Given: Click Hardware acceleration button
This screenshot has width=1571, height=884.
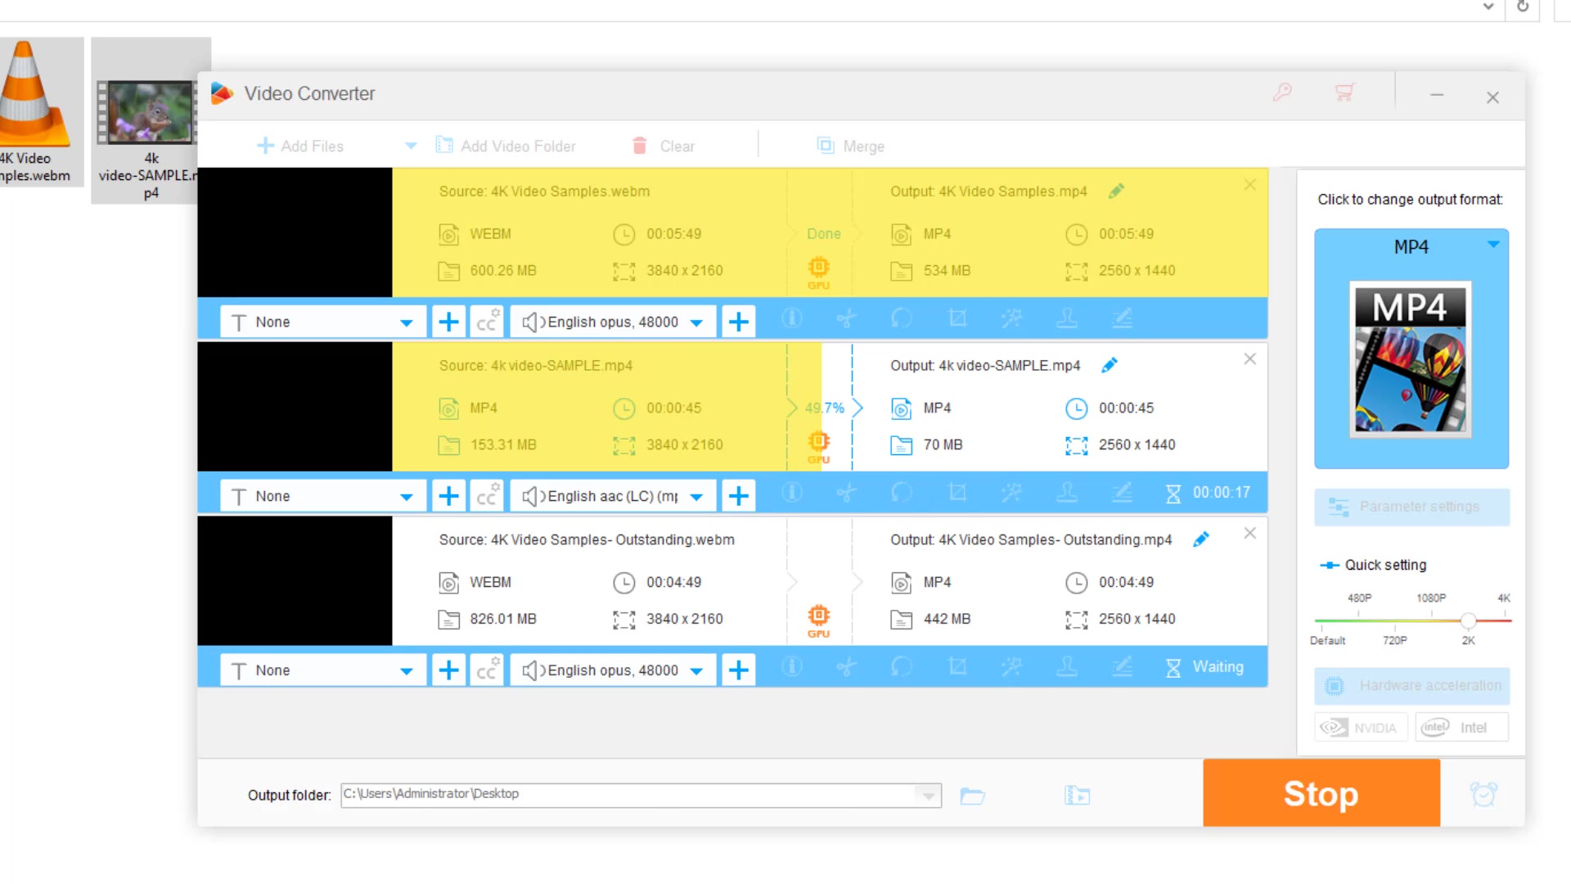Looking at the screenshot, I should (x=1412, y=686).
